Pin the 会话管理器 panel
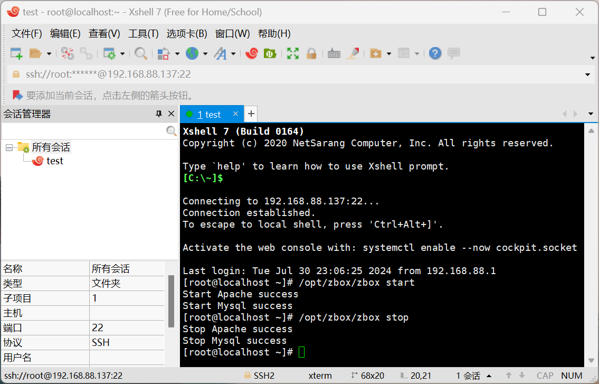 tap(159, 114)
